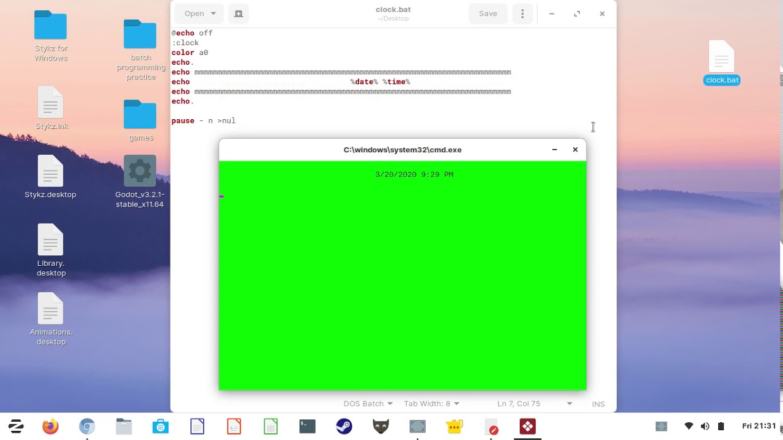Open the clock.bat desktop file
The height and width of the screenshot is (440, 783).
722,62
